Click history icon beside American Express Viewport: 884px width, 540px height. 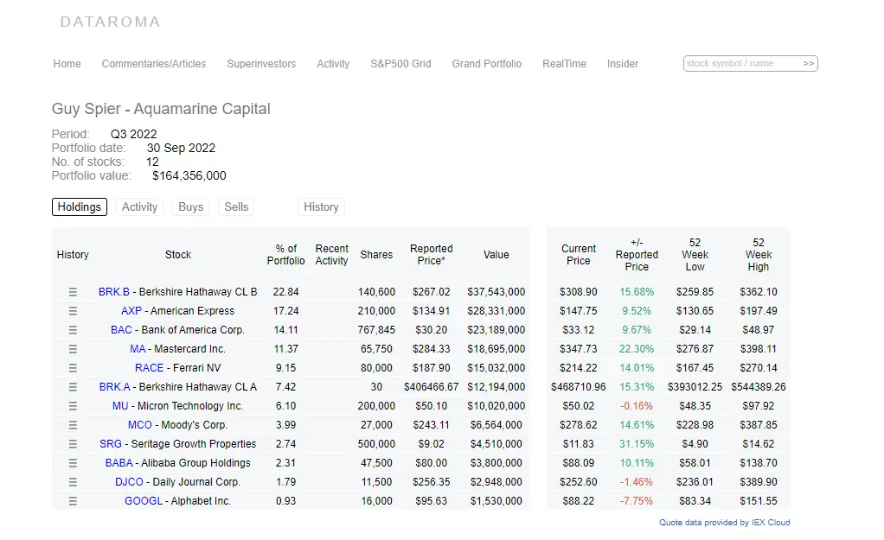click(73, 311)
